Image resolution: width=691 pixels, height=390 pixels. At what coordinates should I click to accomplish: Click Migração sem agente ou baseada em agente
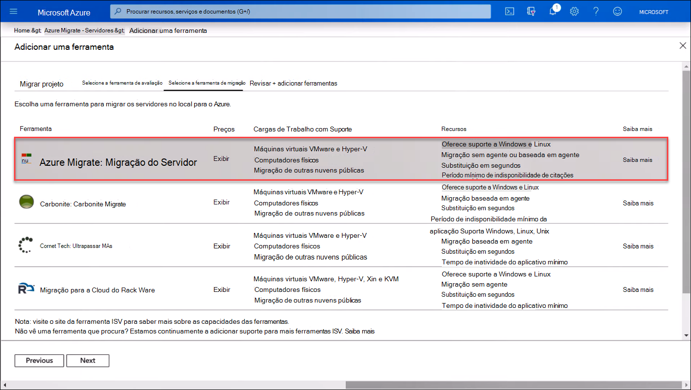point(510,155)
